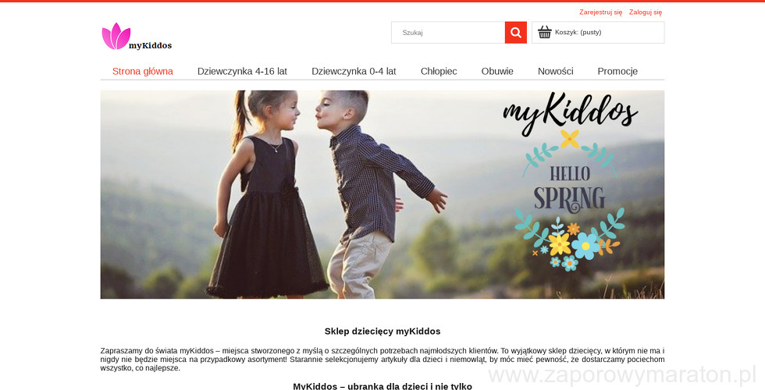Select the Chłopiec menu item
765x390 pixels.
point(439,71)
